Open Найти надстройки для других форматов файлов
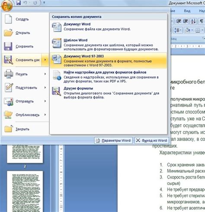Screen dimensions: 205x212 [109, 77]
